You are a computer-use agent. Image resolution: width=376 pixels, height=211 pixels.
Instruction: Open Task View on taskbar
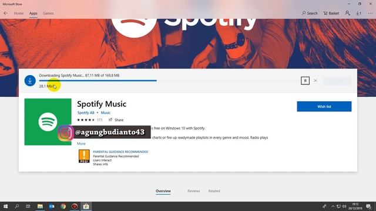[x=28, y=206]
